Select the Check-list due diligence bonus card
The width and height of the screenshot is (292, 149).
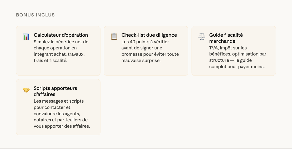pyautogui.click(x=146, y=68)
